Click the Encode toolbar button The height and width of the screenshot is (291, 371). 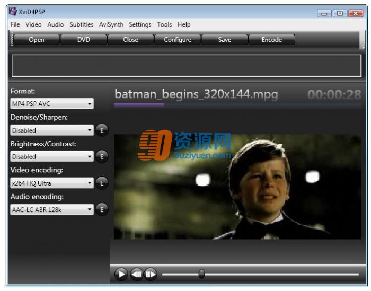pyautogui.click(x=271, y=40)
